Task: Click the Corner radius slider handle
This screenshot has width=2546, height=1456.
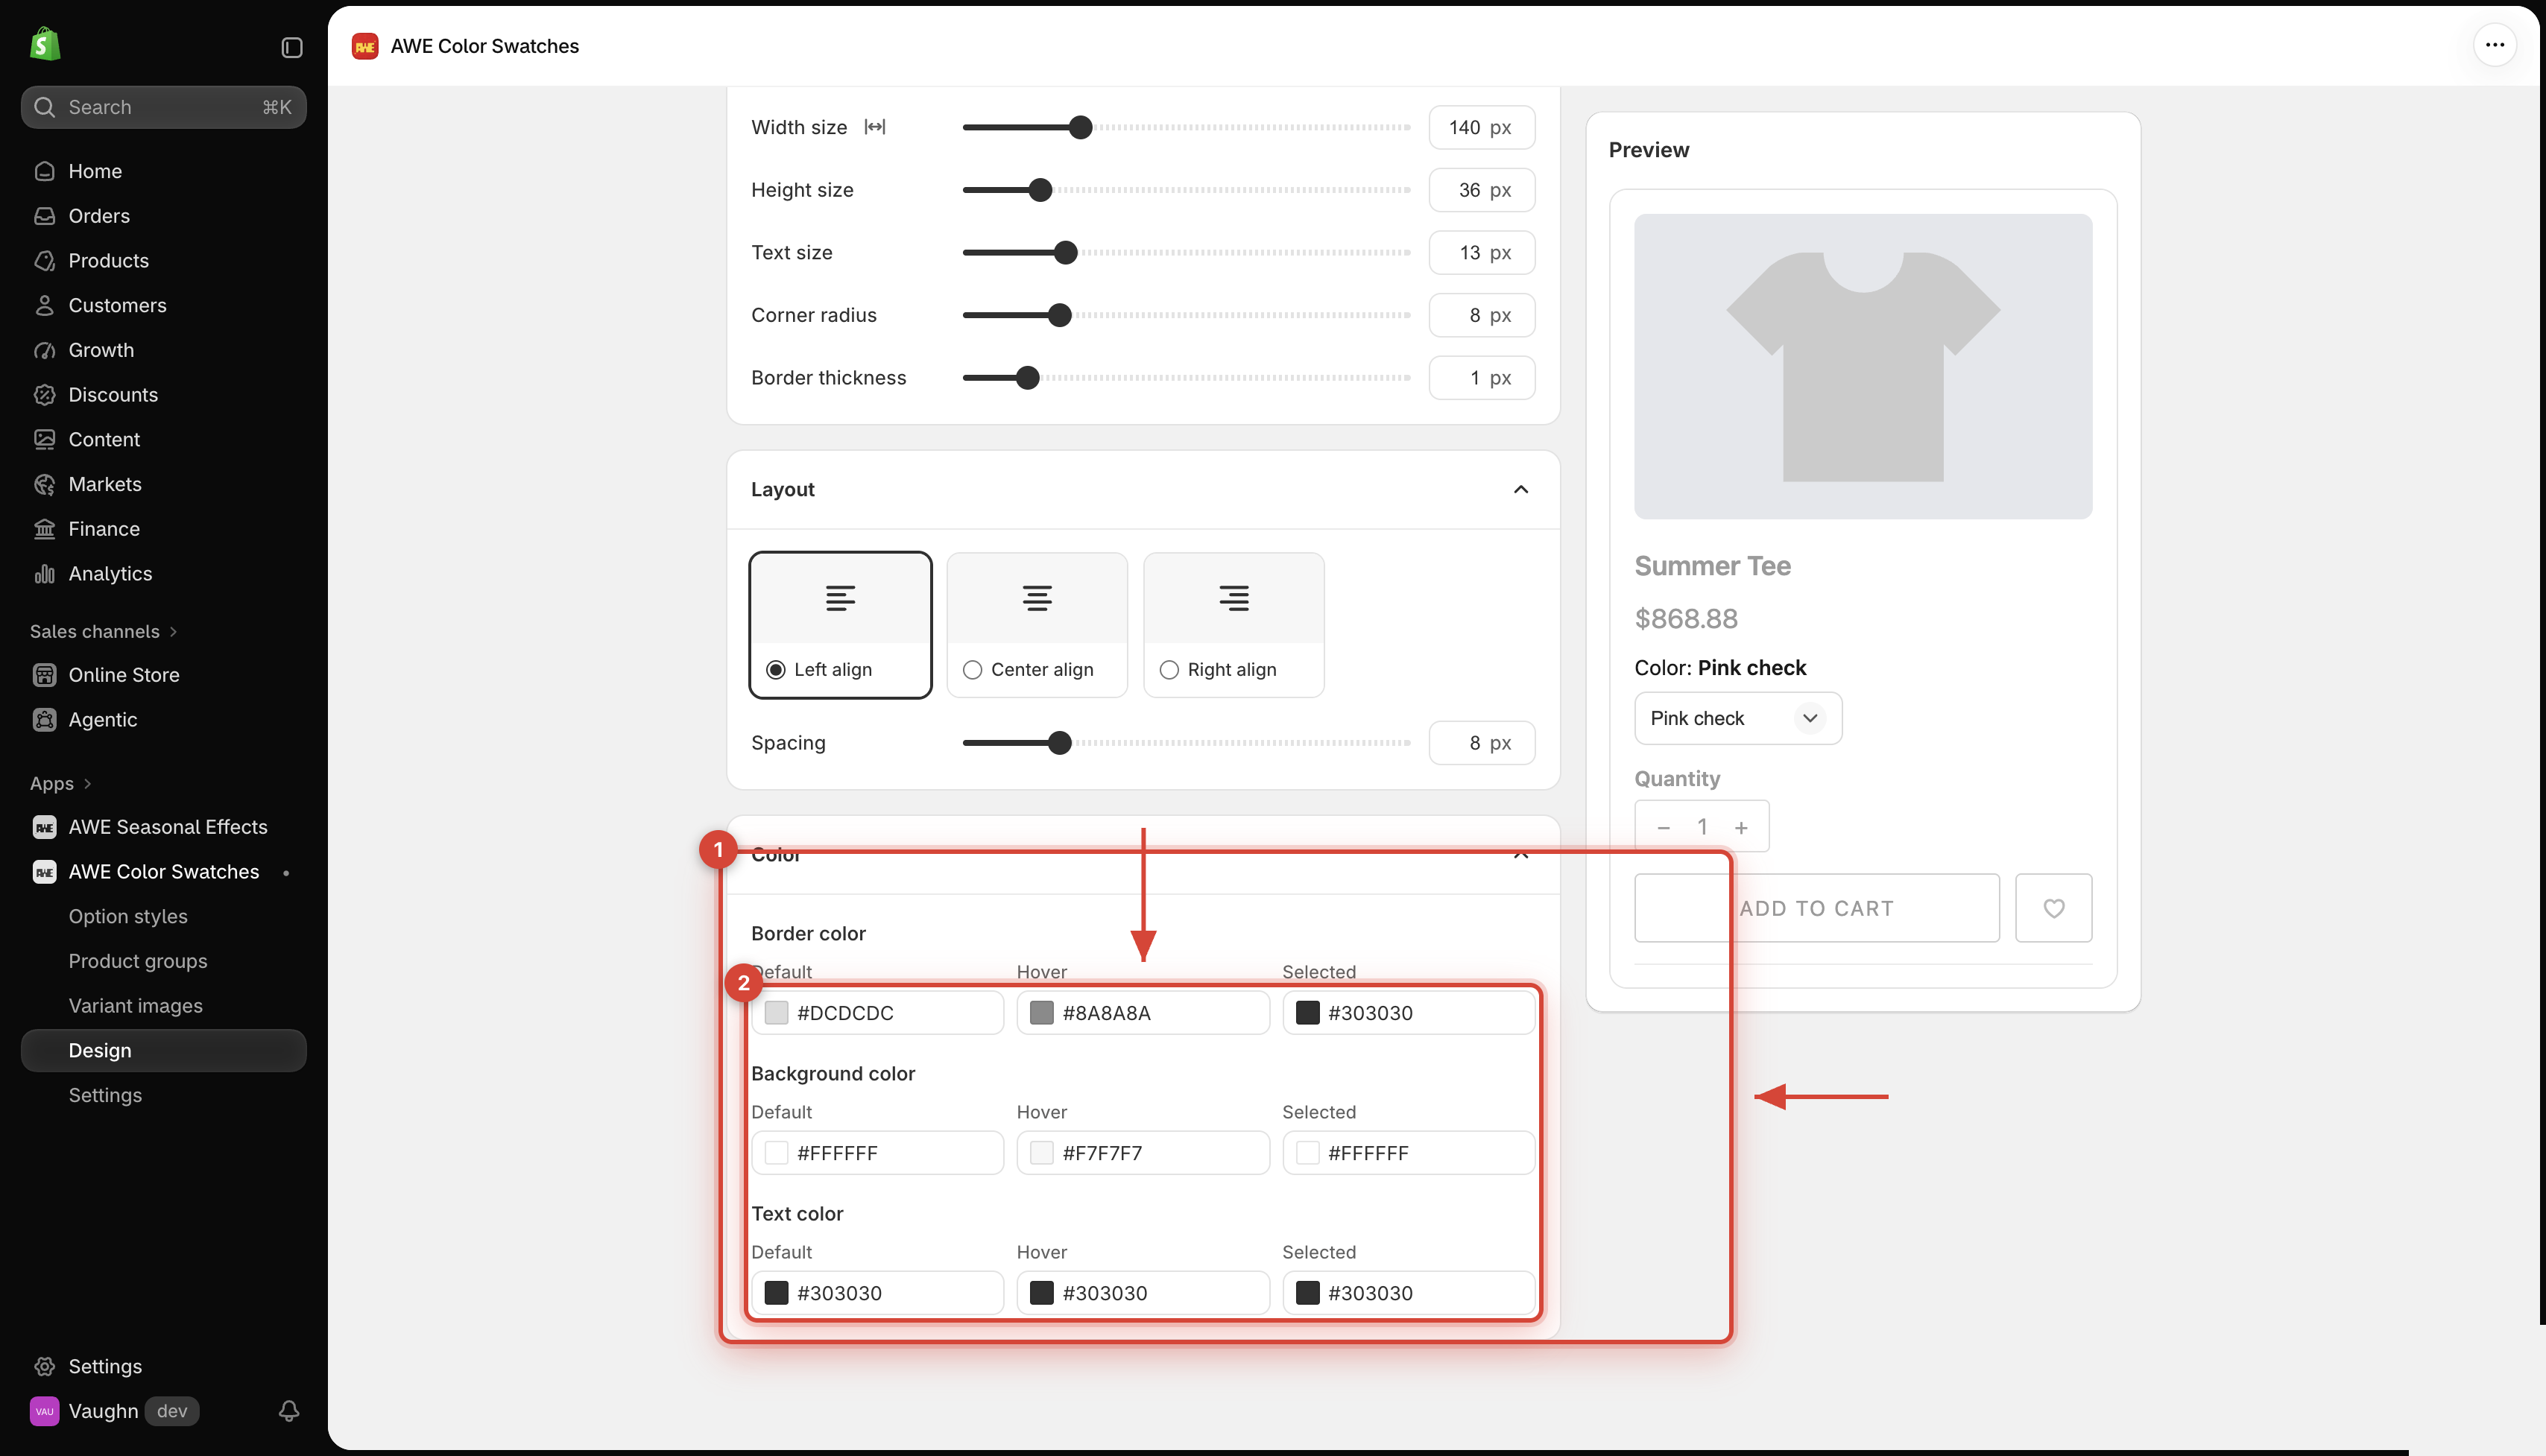Action: 1059,315
